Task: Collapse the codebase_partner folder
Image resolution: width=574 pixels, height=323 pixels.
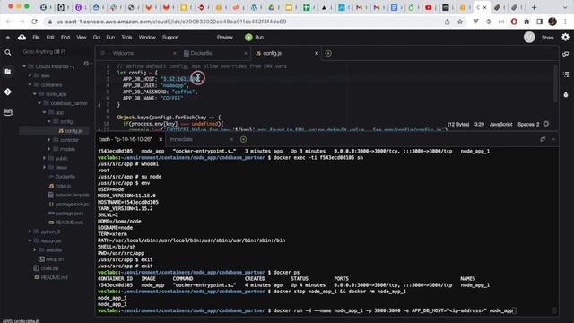Action: click(x=39, y=103)
